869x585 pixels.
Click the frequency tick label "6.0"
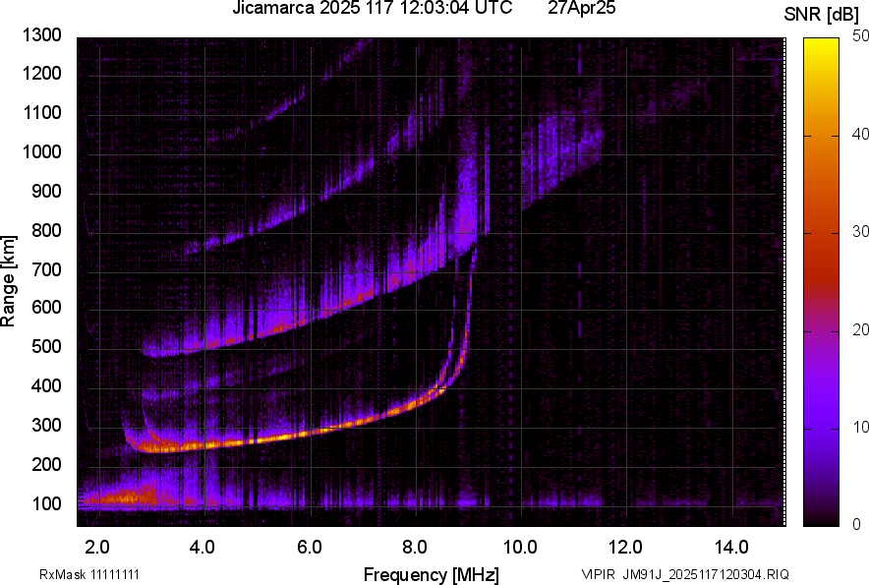(310, 548)
